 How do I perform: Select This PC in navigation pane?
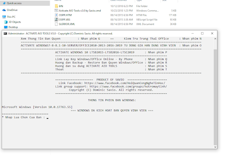tap(11, 17)
